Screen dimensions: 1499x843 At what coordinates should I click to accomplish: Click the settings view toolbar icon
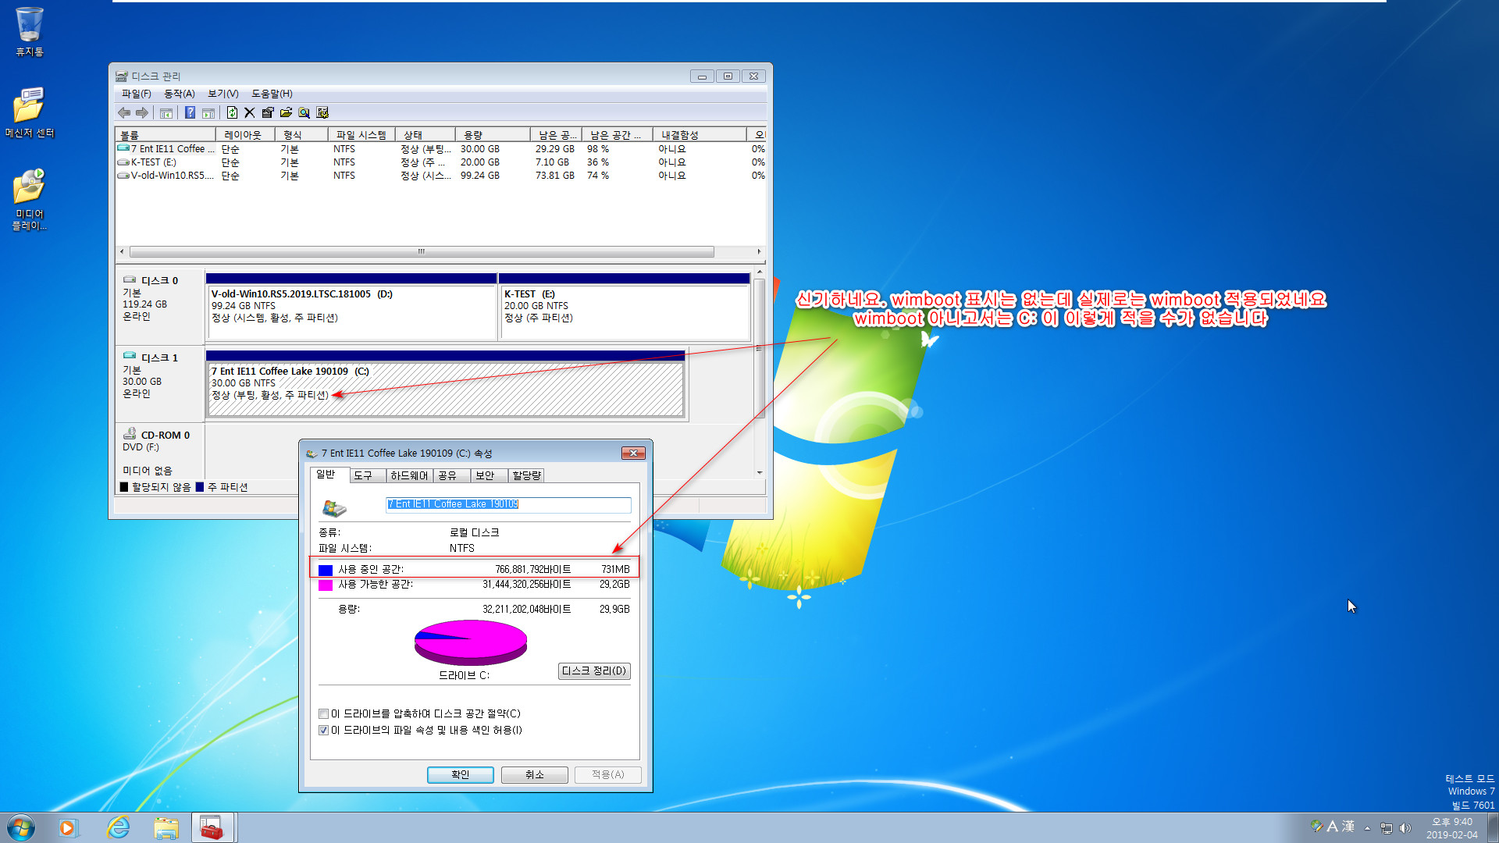322,112
